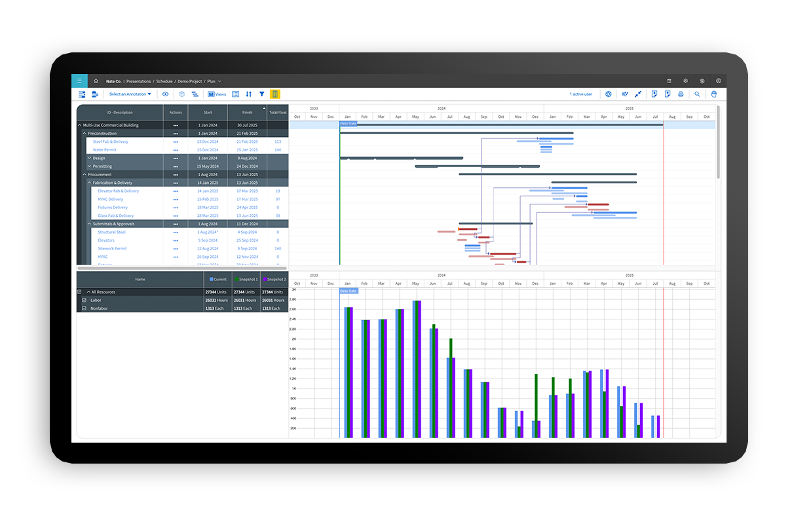796x516 pixels.
Task: Click the green Snapshot 1 color swatch
Action: 237,280
